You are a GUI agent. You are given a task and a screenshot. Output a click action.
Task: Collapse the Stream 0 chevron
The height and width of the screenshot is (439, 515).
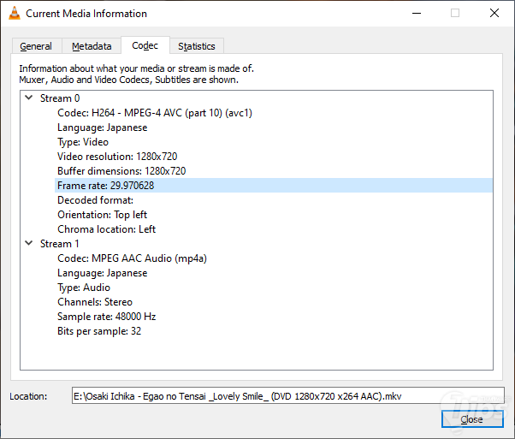coord(29,98)
